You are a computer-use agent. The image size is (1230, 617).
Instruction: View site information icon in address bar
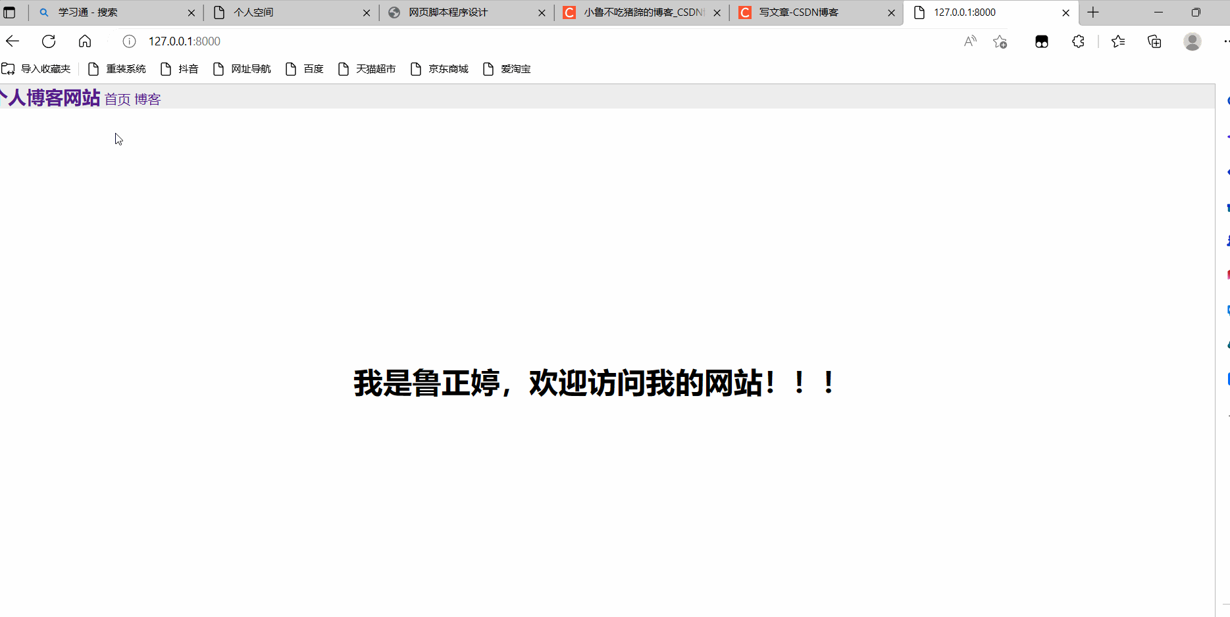pyautogui.click(x=130, y=41)
